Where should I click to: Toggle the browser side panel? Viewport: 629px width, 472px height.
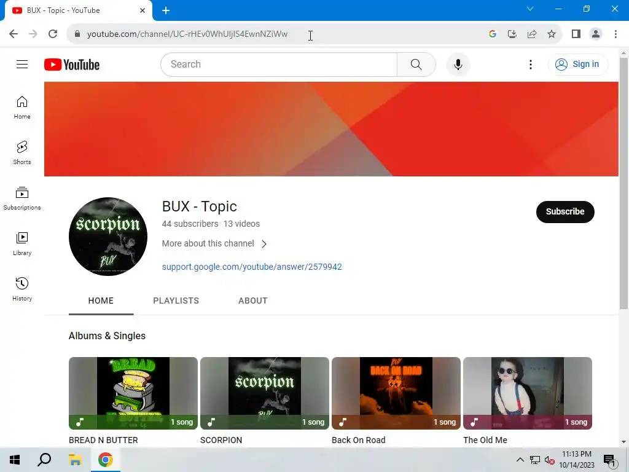click(576, 34)
